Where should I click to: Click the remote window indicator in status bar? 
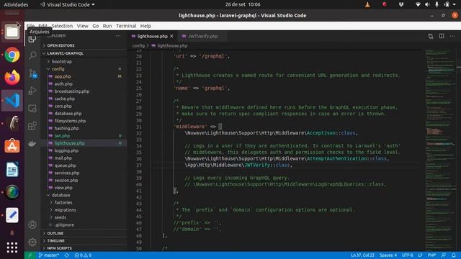click(x=30, y=255)
